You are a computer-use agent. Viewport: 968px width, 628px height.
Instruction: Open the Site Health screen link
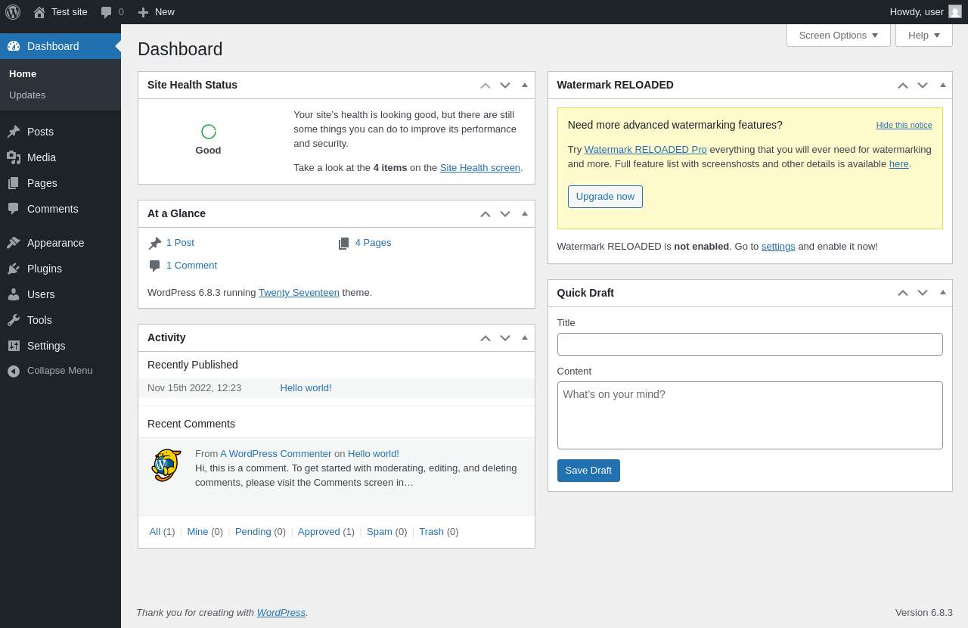480,168
